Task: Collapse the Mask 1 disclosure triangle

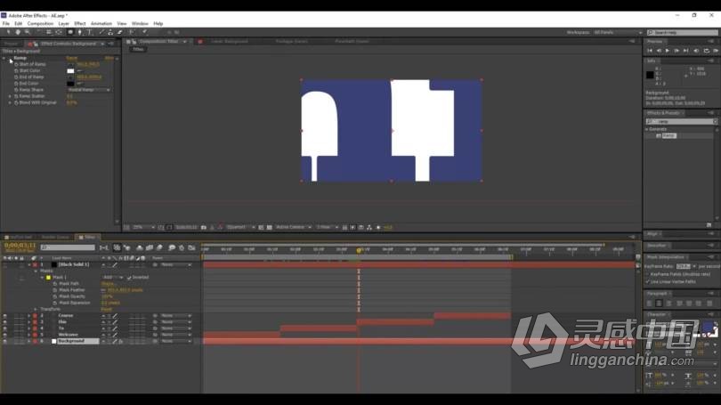Action: pyautogui.click(x=42, y=277)
